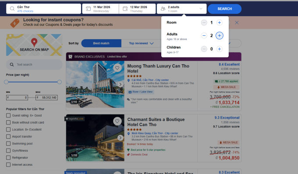Click the MAX price input box
The height and width of the screenshot is (174, 298).
46,98
